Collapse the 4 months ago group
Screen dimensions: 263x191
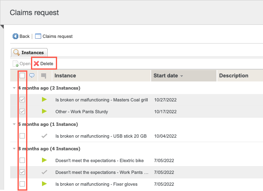coord(15,88)
